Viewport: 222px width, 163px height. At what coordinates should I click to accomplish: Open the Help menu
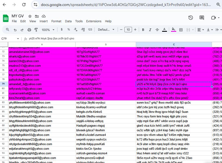point(108,21)
